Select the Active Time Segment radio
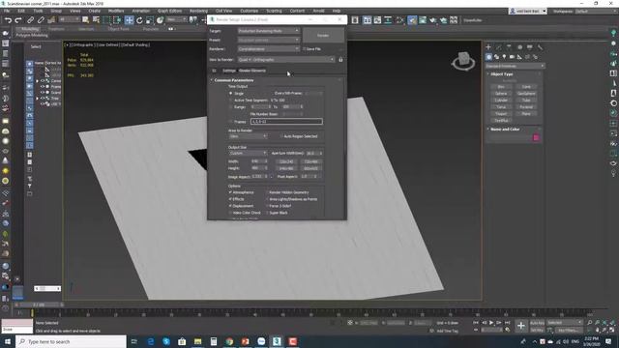The image size is (619, 348). (231, 101)
